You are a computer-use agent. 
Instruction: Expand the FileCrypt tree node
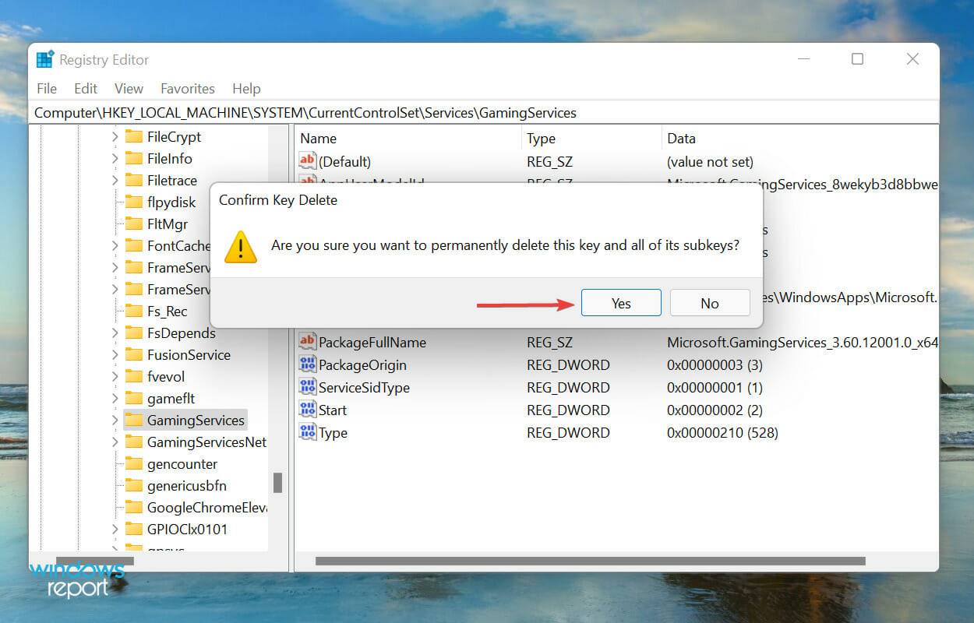[x=115, y=136]
